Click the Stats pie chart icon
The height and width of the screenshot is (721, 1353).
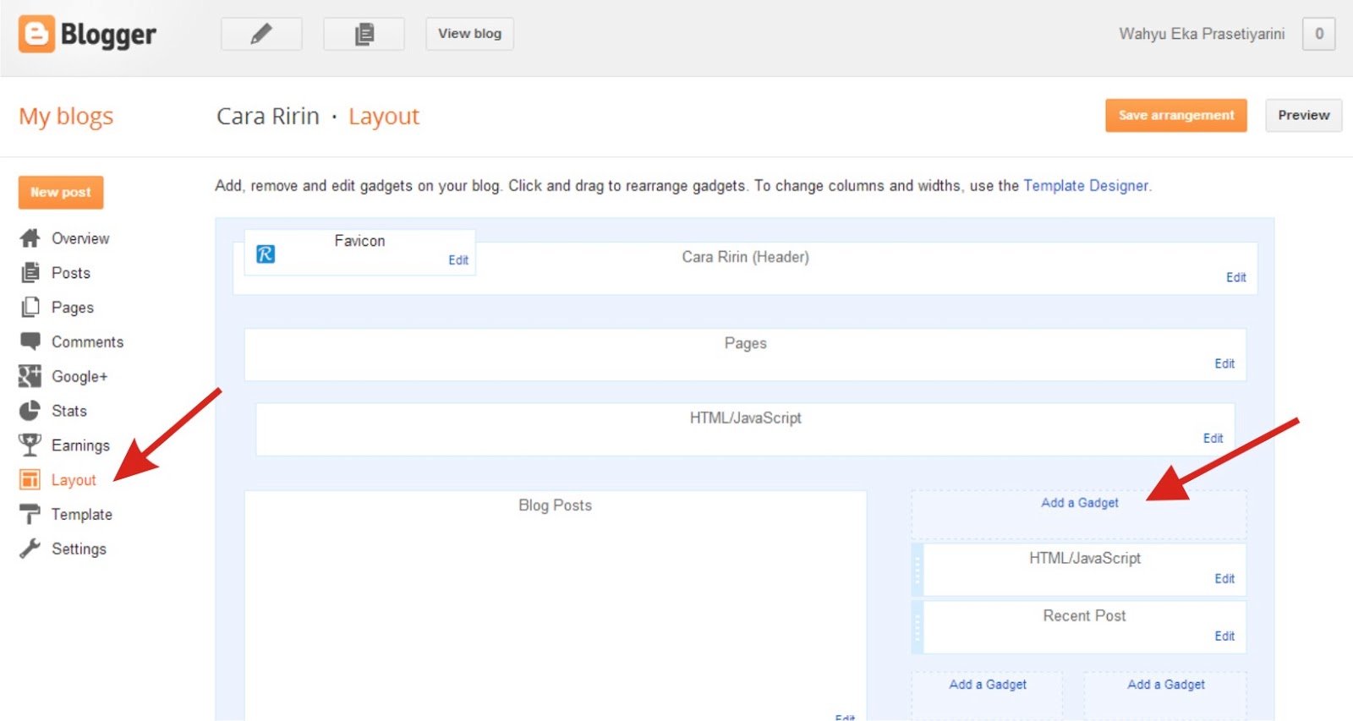click(30, 411)
